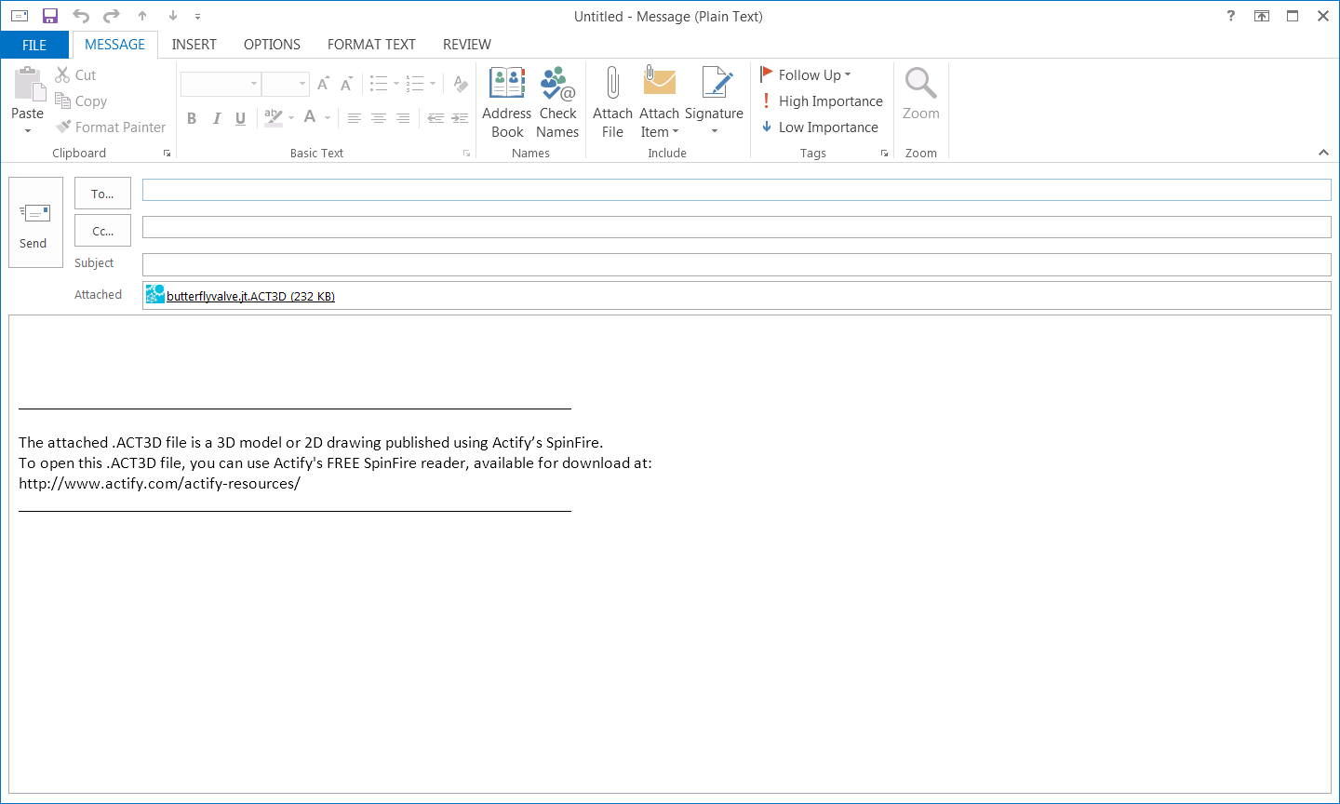Viewport: 1340px width, 804px height.
Task: Collapse the ribbon with the chevron arrow
Action: 1323,153
